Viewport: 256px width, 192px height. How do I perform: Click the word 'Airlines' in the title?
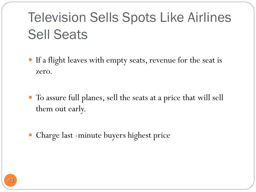[x=209, y=17]
